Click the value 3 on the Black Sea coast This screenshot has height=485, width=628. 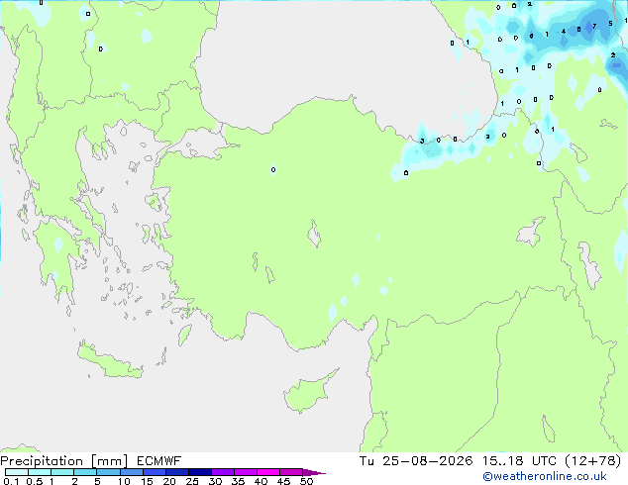(422, 141)
